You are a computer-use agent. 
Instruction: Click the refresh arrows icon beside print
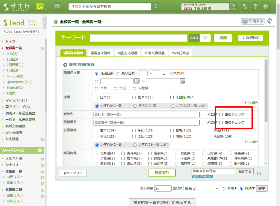[x=270, y=21]
